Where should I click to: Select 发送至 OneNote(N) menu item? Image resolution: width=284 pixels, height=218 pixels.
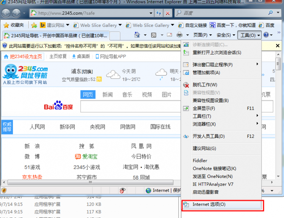point(222,176)
